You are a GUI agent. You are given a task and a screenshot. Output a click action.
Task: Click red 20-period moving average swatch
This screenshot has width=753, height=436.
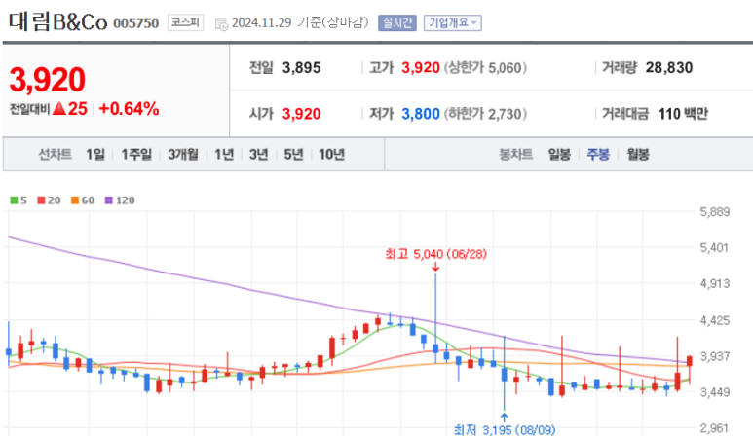click(x=41, y=200)
